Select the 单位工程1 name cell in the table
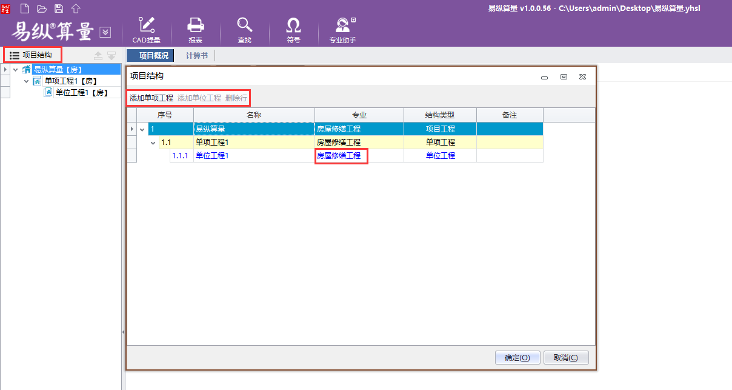 (254, 156)
